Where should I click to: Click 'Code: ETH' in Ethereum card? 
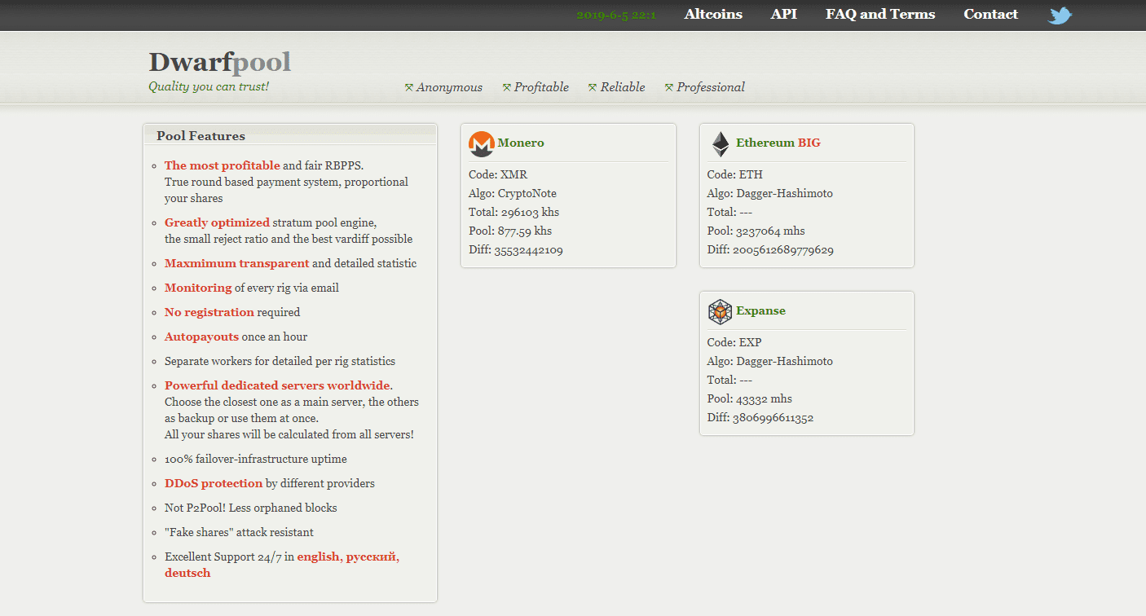click(735, 174)
